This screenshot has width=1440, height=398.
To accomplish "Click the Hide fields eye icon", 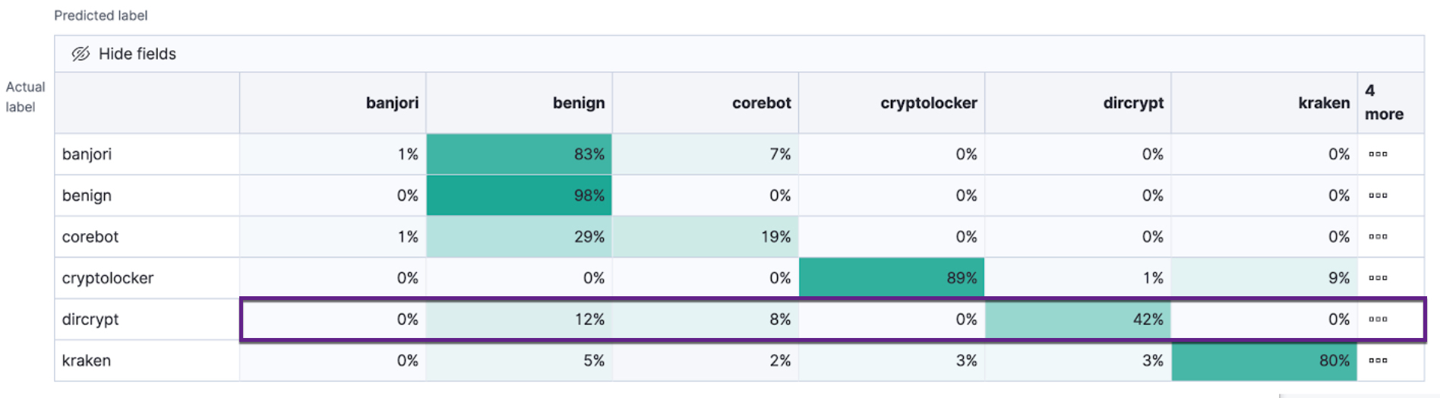I will pos(81,54).
